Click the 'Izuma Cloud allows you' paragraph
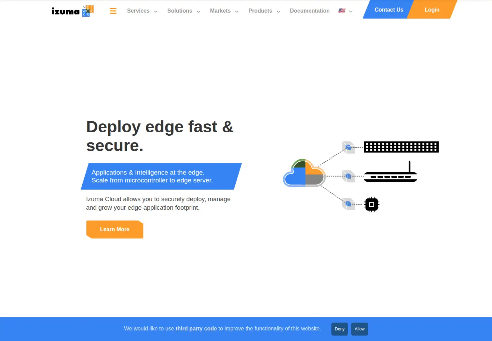The width and height of the screenshot is (492, 341). (158, 203)
